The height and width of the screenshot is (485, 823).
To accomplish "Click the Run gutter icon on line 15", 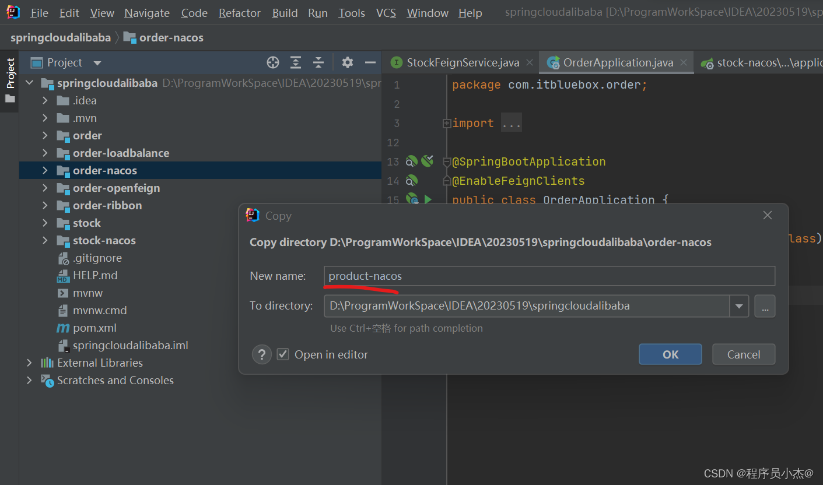I will coord(428,200).
